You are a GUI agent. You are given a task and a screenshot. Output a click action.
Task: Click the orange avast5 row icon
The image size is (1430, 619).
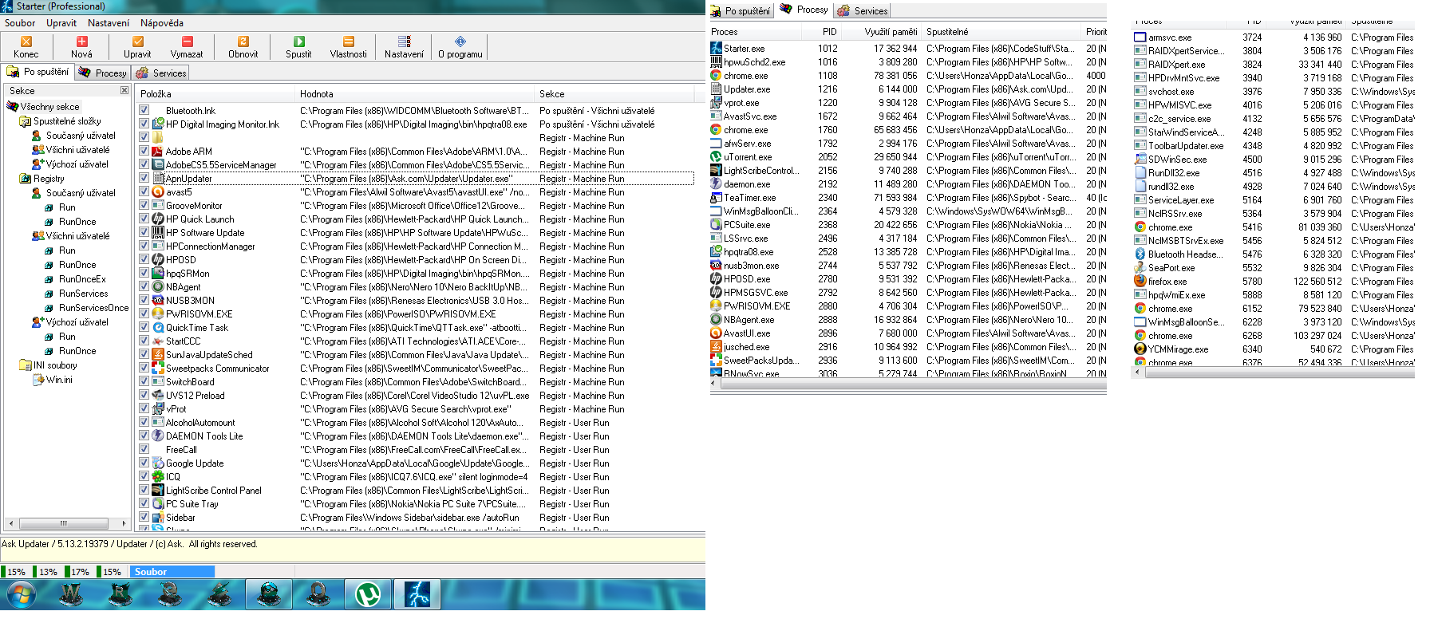pos(158,191)
